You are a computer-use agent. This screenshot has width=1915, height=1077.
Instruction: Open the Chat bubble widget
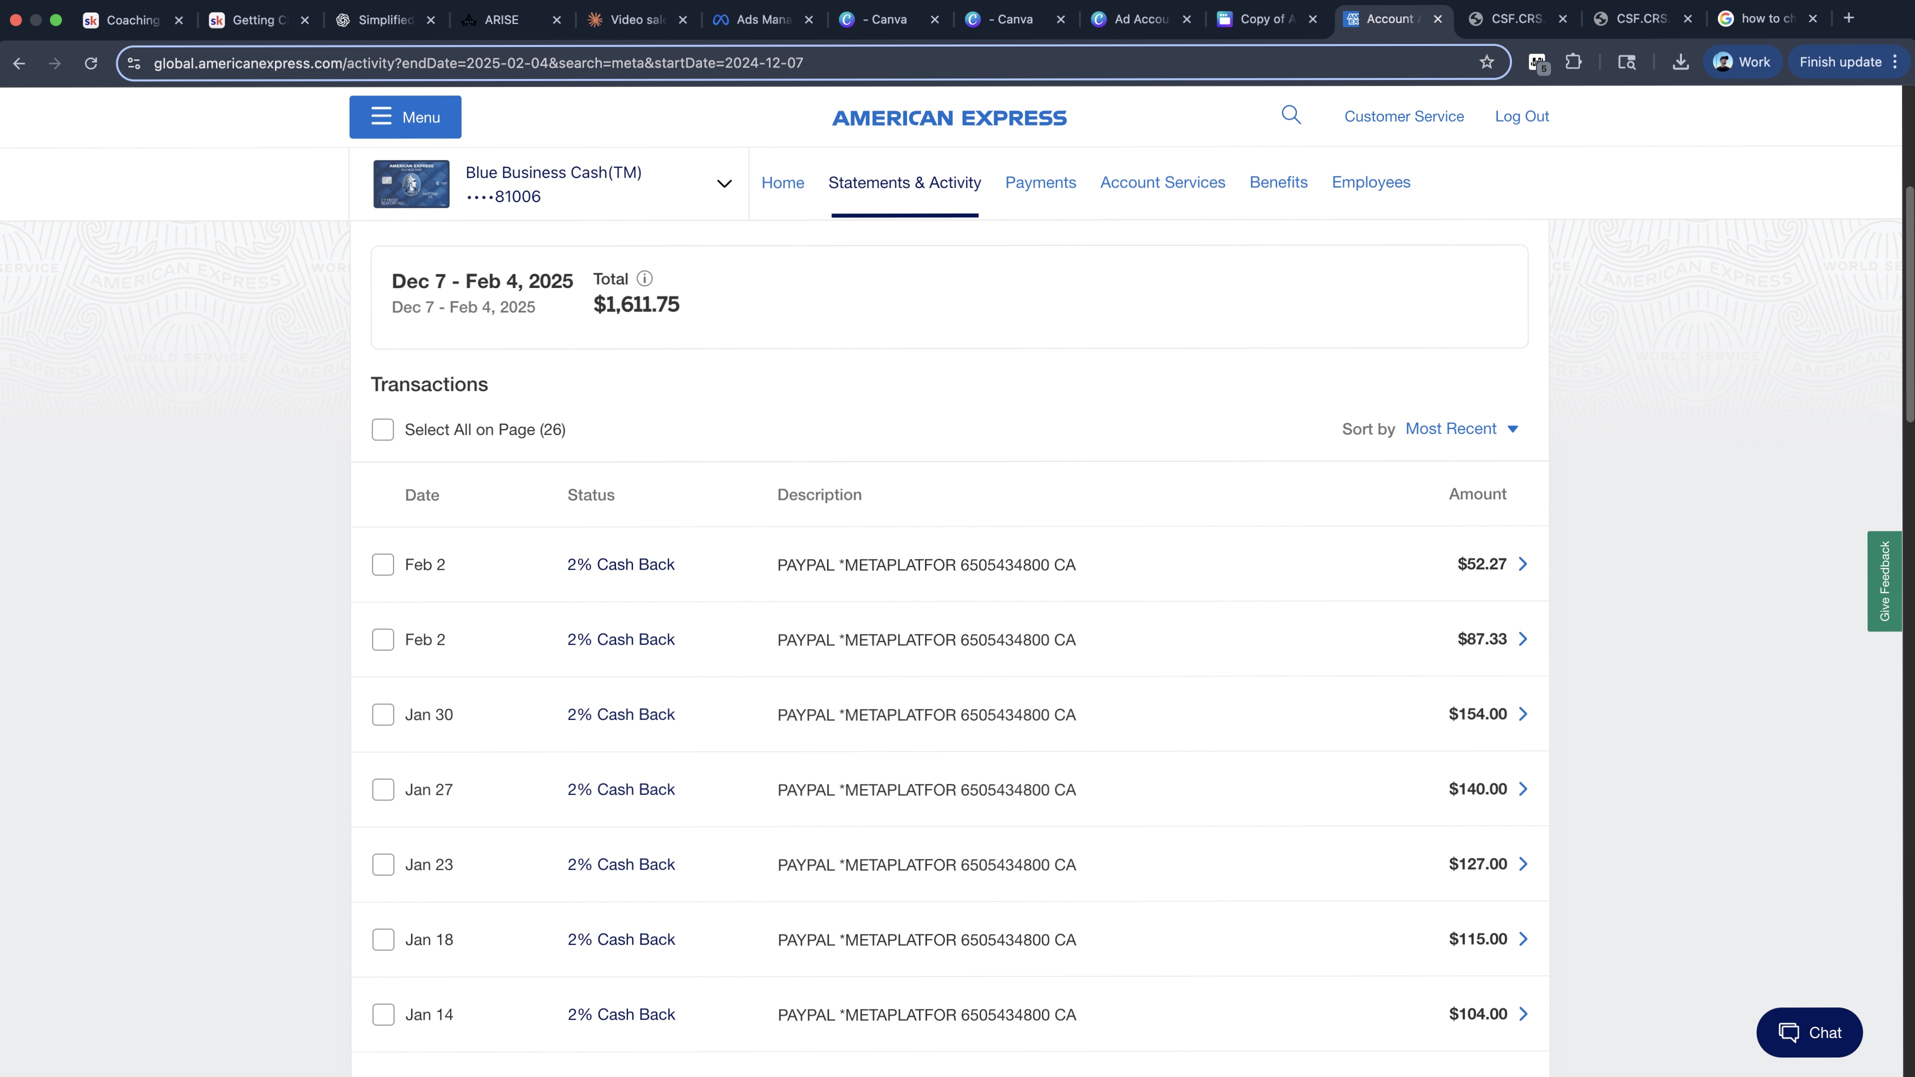pyautogui.click(x=1808, y=1032)
